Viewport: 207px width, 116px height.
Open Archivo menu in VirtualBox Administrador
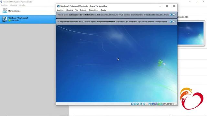4,5
